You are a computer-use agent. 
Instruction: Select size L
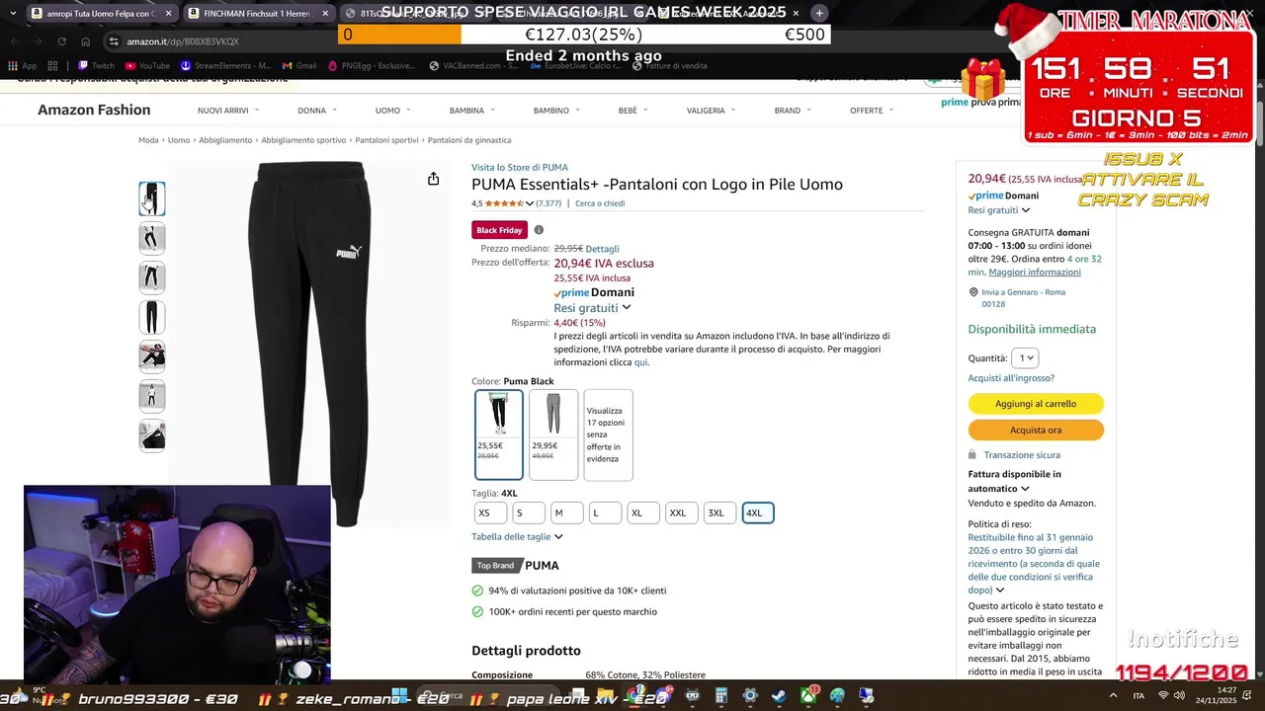click(605, 513)
